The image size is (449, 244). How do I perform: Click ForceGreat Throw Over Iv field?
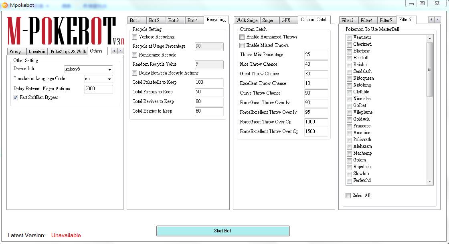[316, 103]
